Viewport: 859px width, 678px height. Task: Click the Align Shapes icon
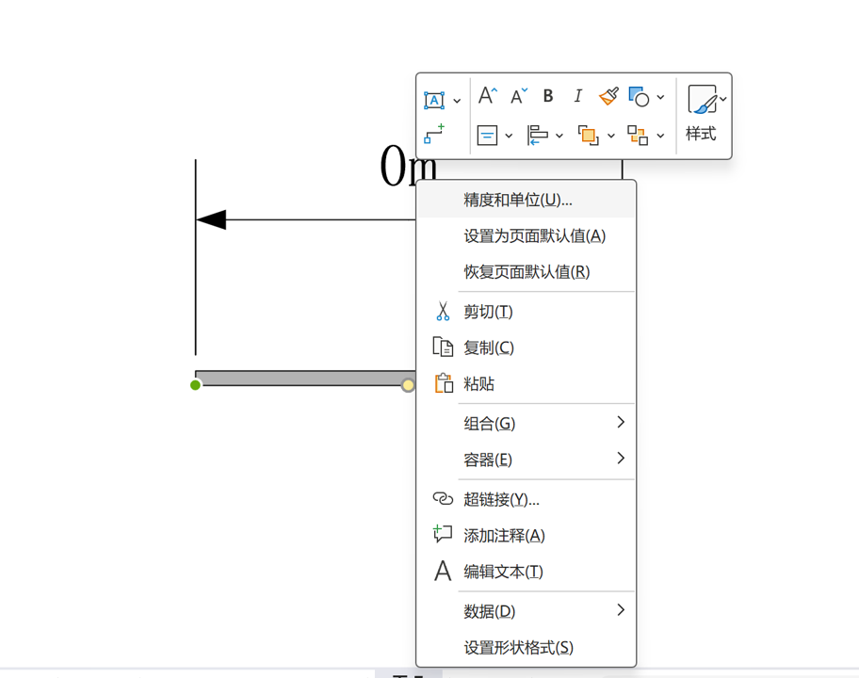(x=538, y=135)
